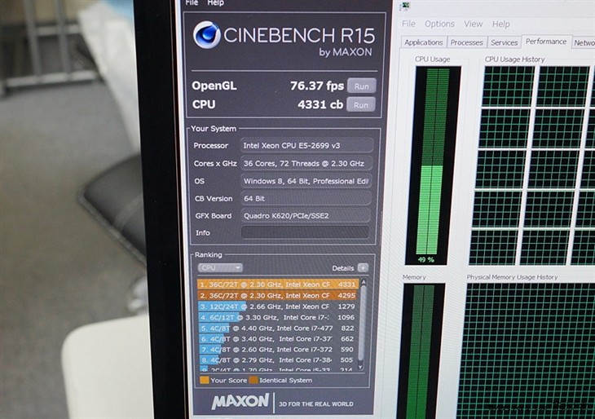
Task: Click the Identical System legend swatch
Action: click(253, 380)
